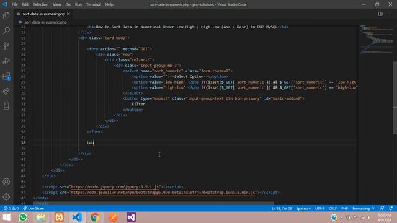Click the sort-data-in-numeric.php breadcrumb
Screen dimensions: 397x223
[x=45, y=22]
